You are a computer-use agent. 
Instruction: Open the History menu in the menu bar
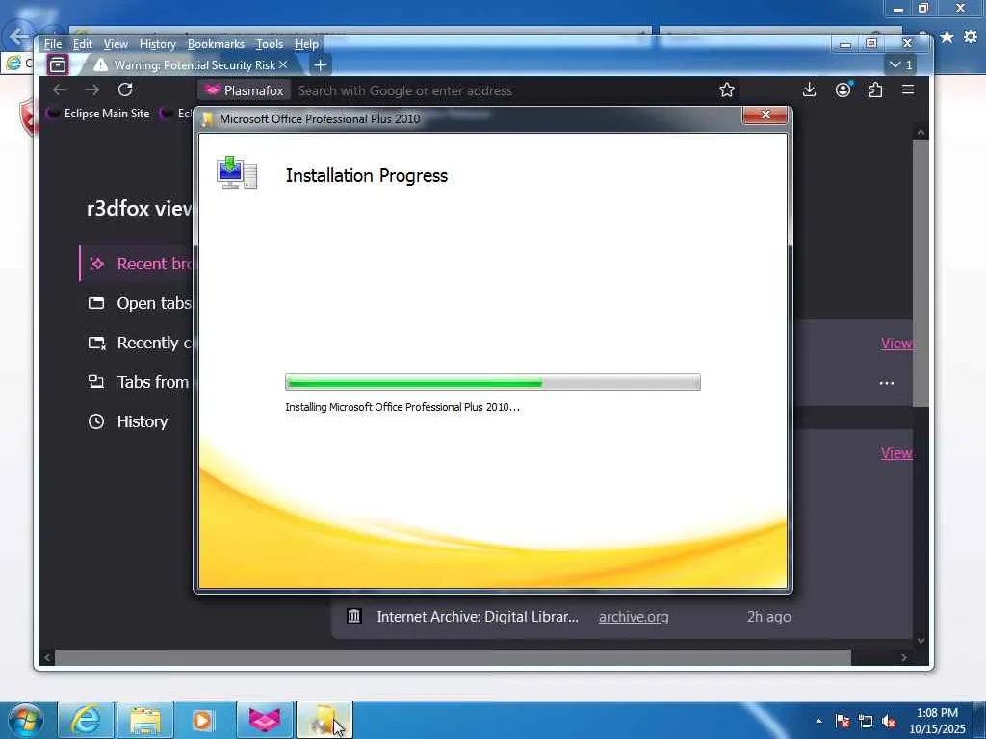(157, 44)
